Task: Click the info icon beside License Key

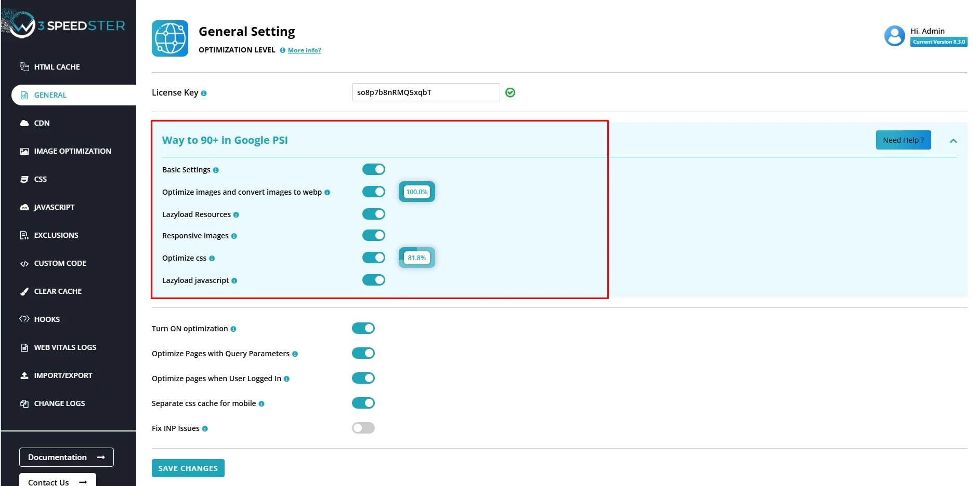Action: pos(204,93)
